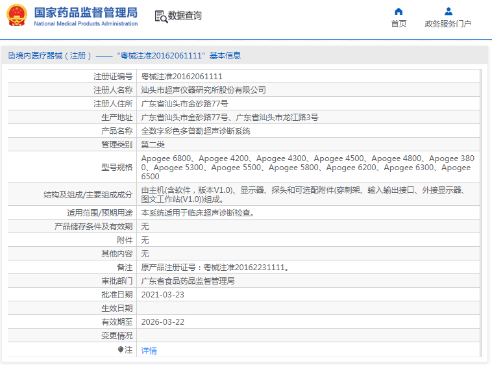
Task: Click the 境内医疗器械（注册）基本信息 heading
Action: tap(125, 56)
